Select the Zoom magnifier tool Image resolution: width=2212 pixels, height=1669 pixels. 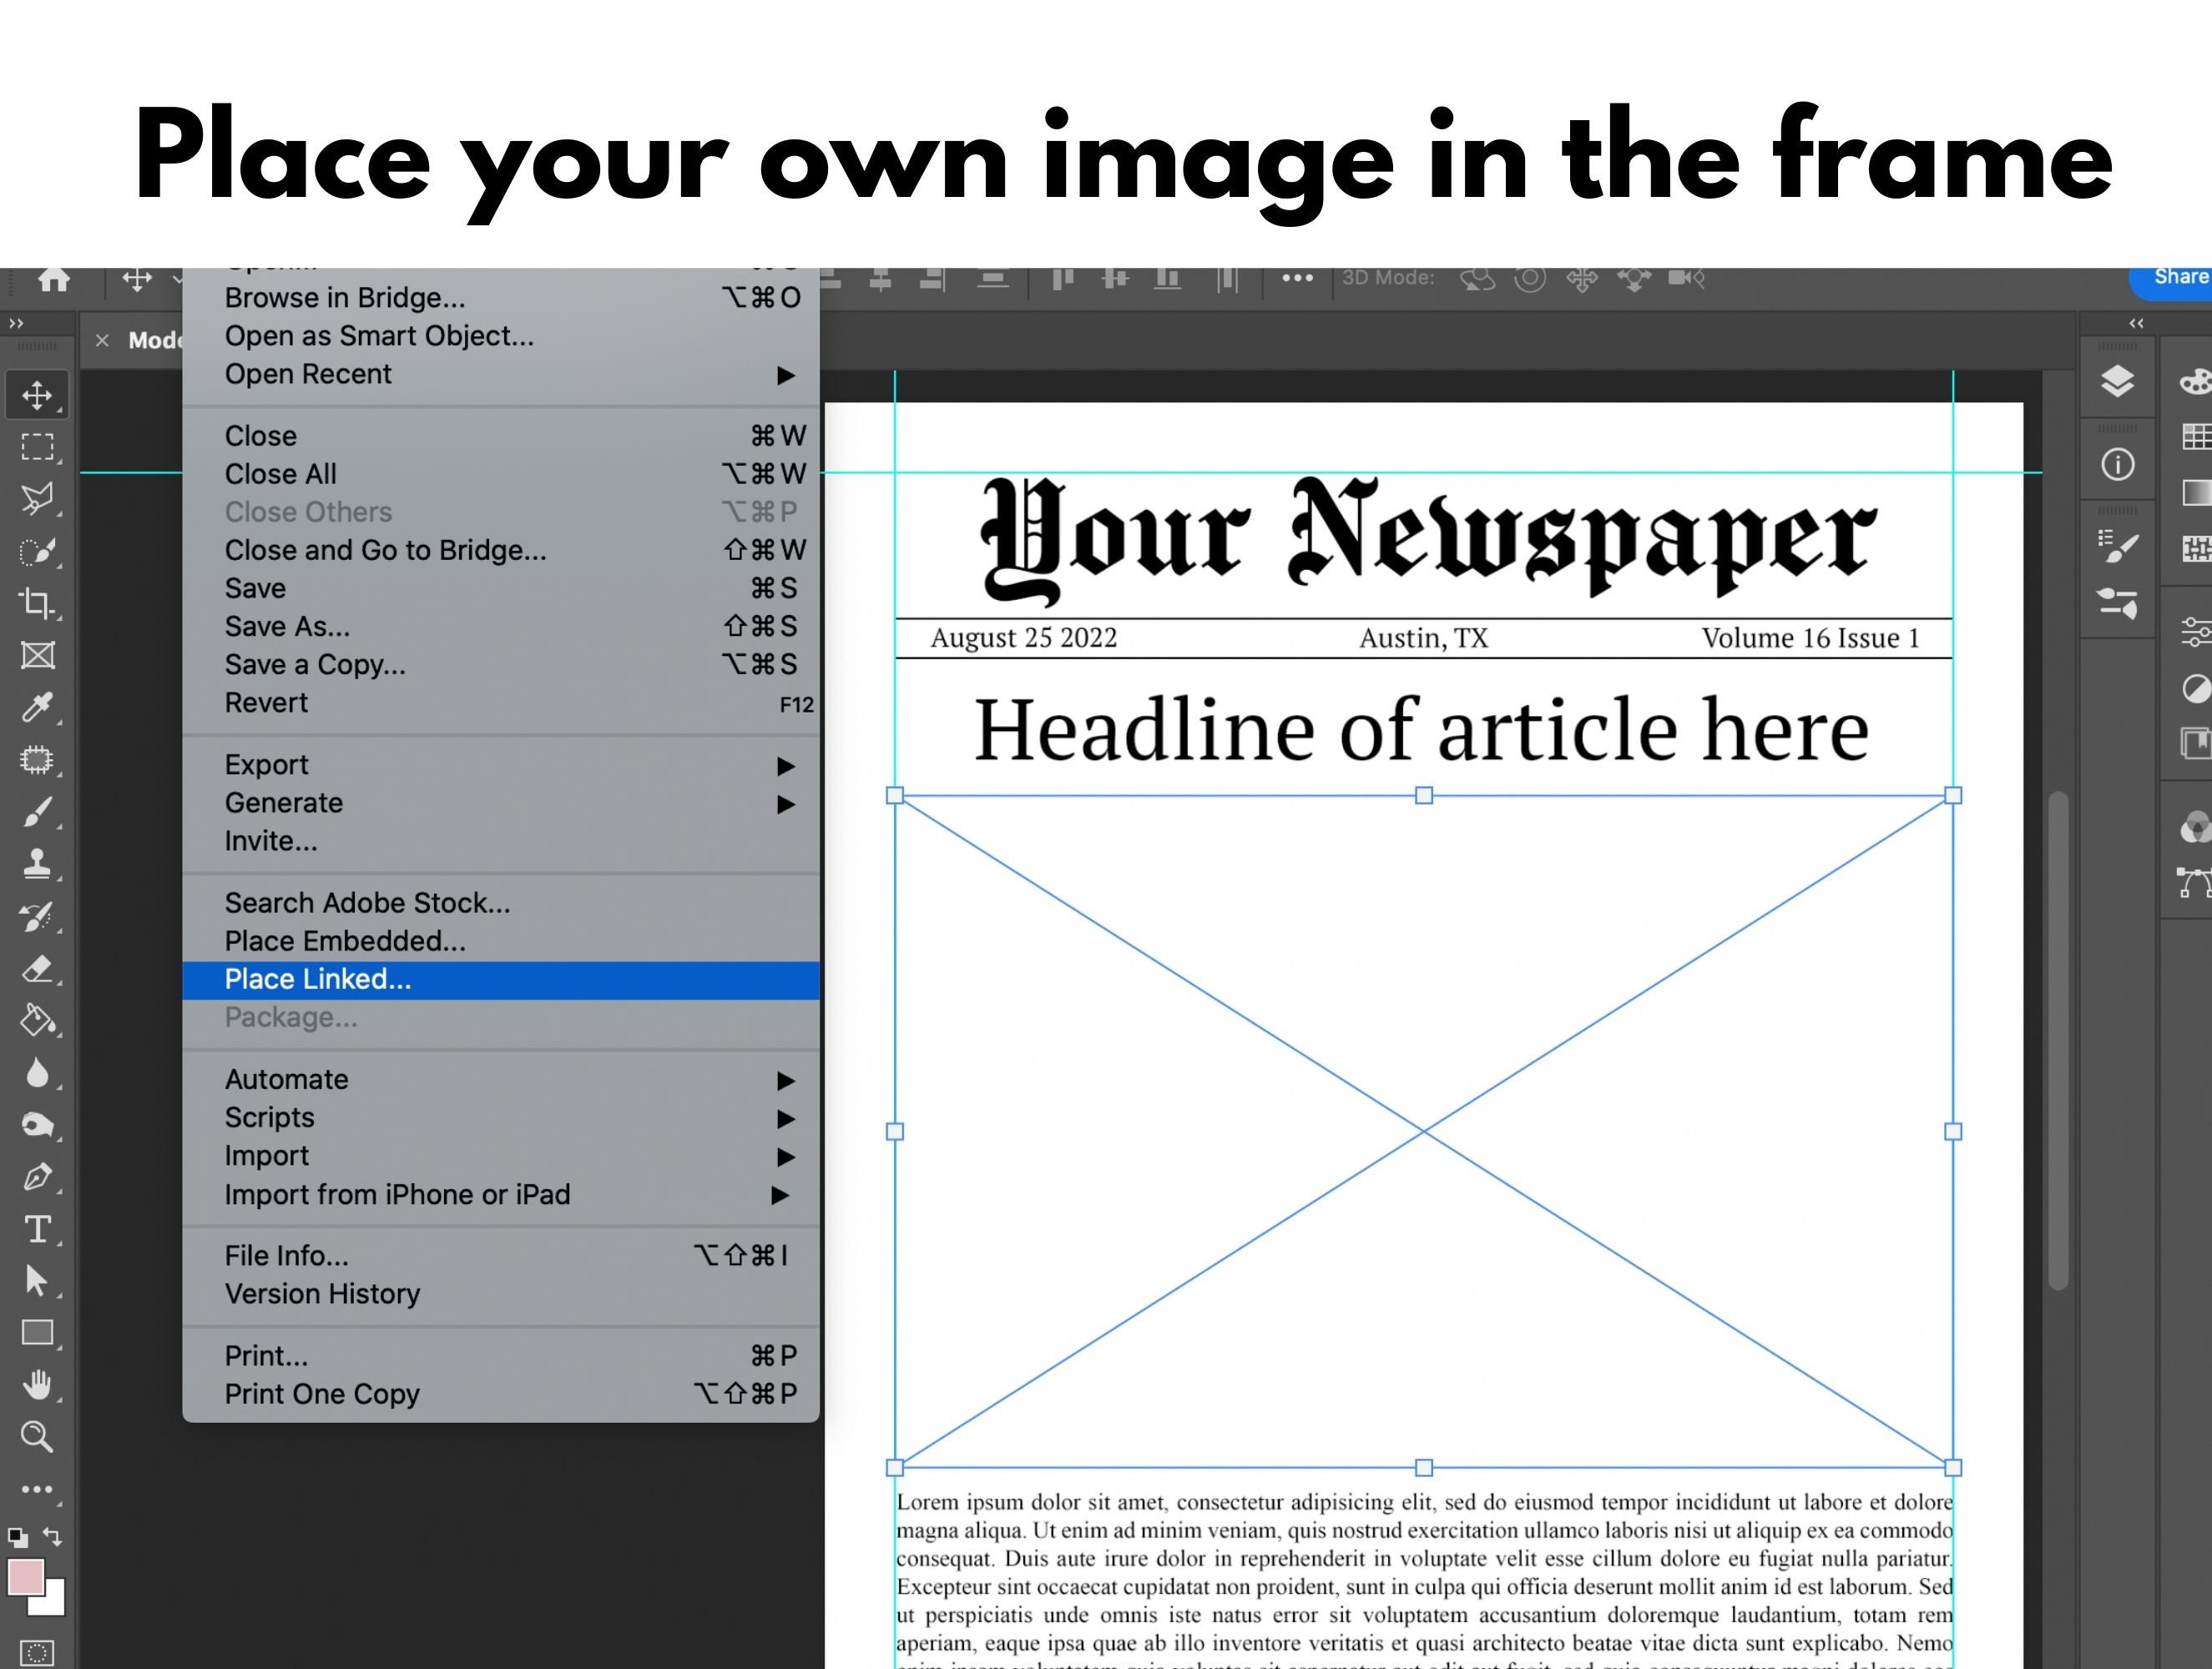coord(38,1437)
